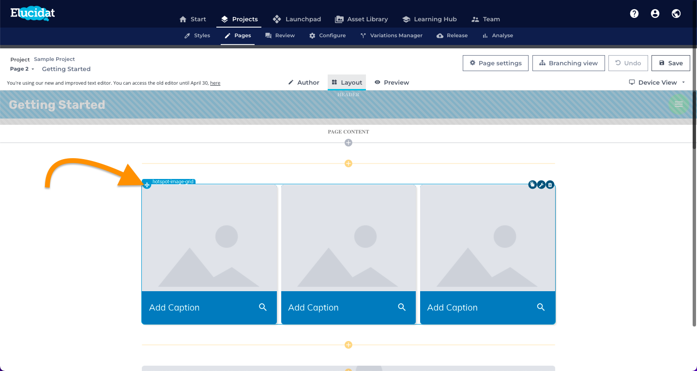The height and width of the screenshot is (371, 697).
Task: Click the magnifier on the right caption card
Action: point(541,307)
